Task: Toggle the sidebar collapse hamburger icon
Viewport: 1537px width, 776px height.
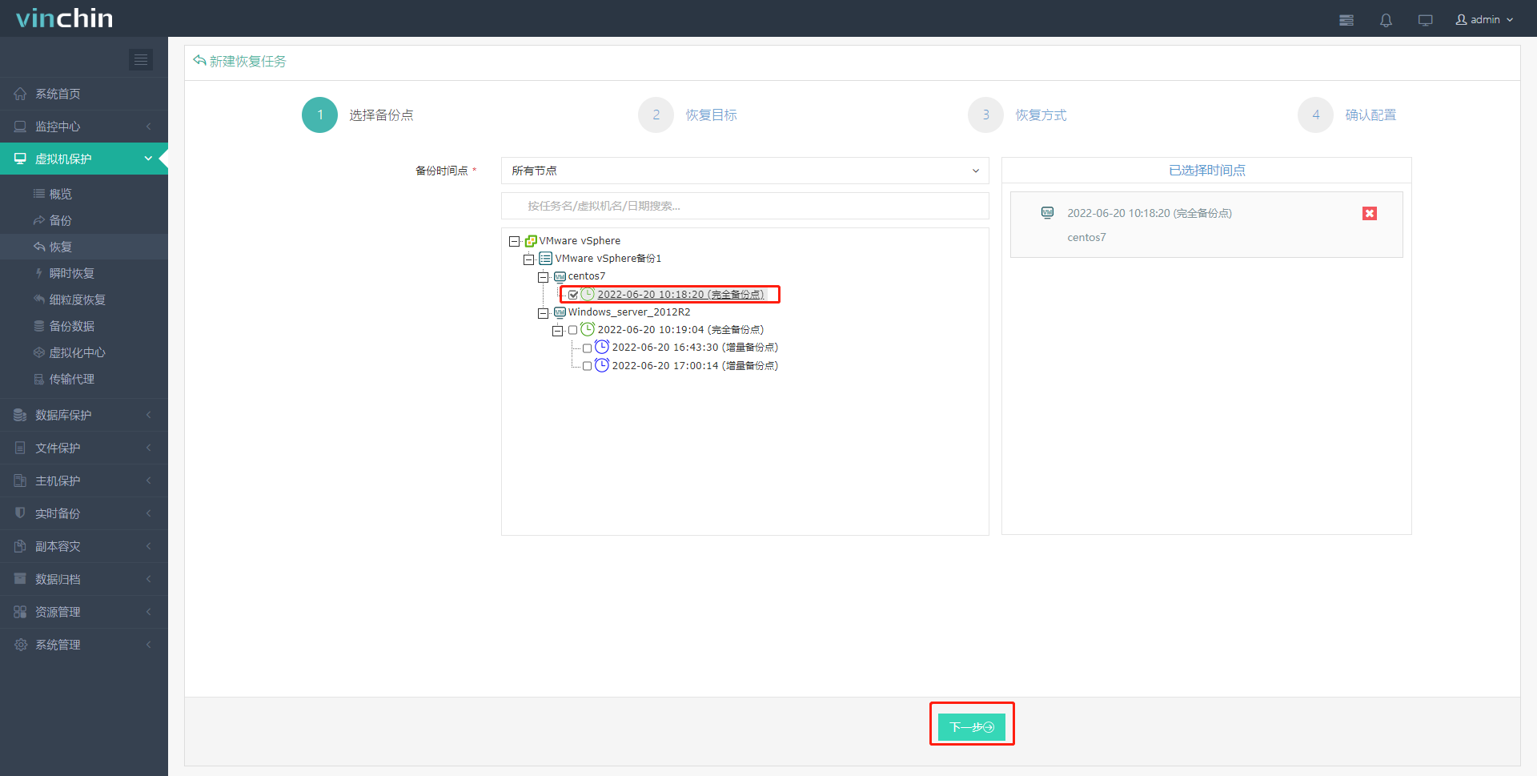Action: (x=141, y=59)
